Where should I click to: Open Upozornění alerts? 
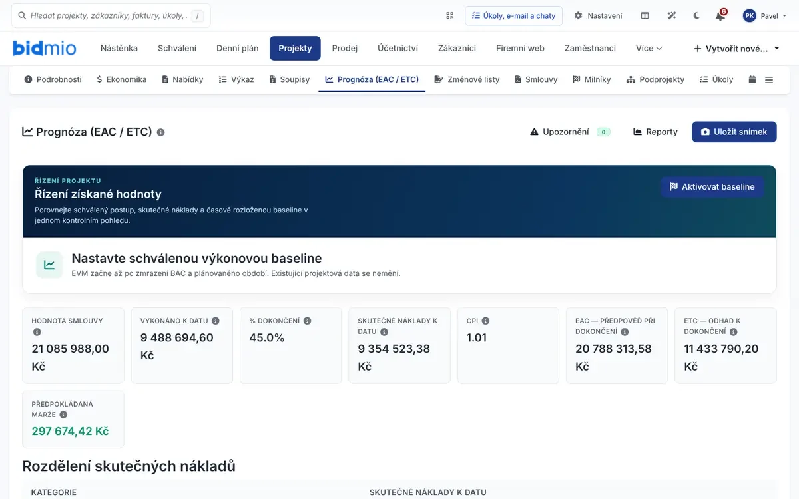(570, 132)
